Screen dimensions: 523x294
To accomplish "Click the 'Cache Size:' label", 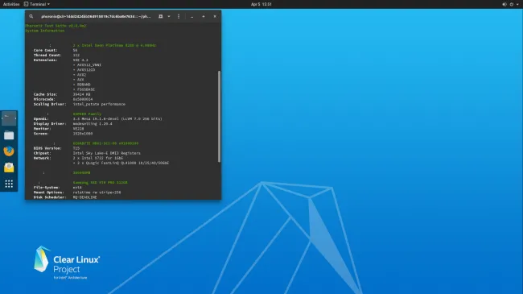I will click(45, 94).
